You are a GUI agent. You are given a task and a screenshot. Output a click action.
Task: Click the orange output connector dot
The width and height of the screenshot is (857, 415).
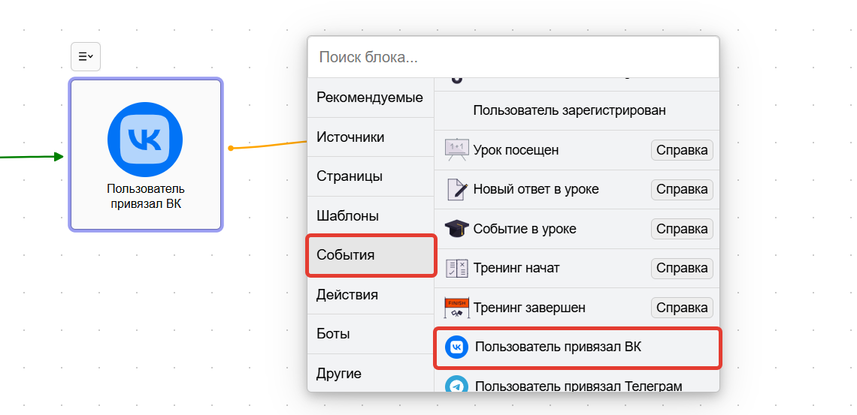231,148
